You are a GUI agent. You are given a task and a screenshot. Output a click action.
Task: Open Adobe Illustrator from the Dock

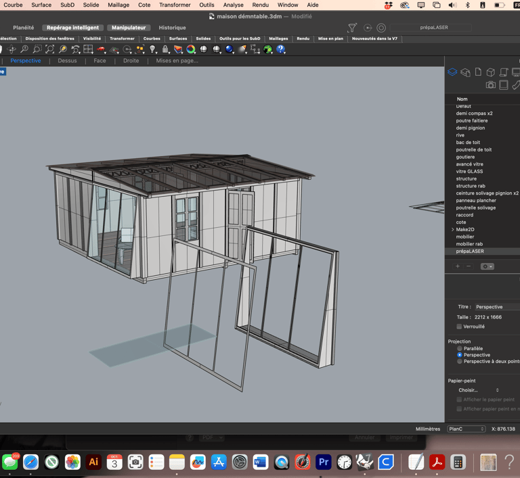pos(93,462)
